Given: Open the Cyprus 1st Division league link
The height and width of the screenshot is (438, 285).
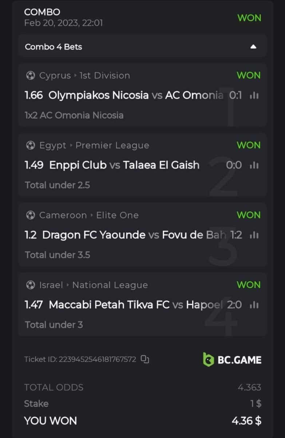Looking at the screenshot, I should tap(104, 76).
